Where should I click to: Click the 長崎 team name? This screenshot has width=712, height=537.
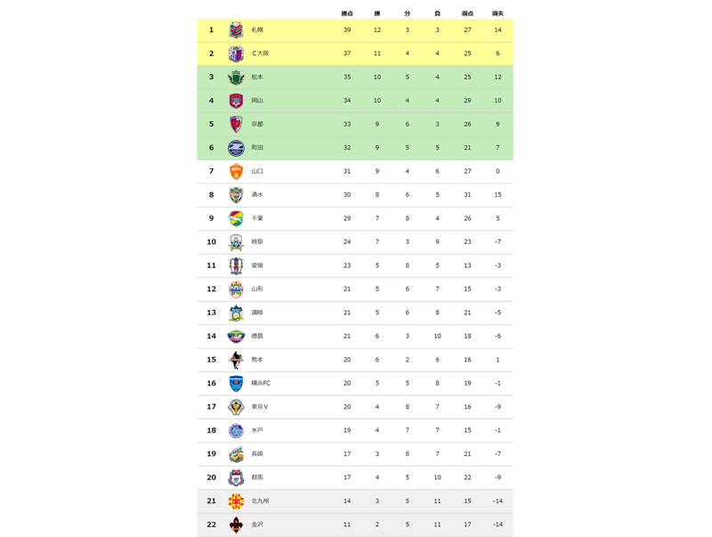257,454
